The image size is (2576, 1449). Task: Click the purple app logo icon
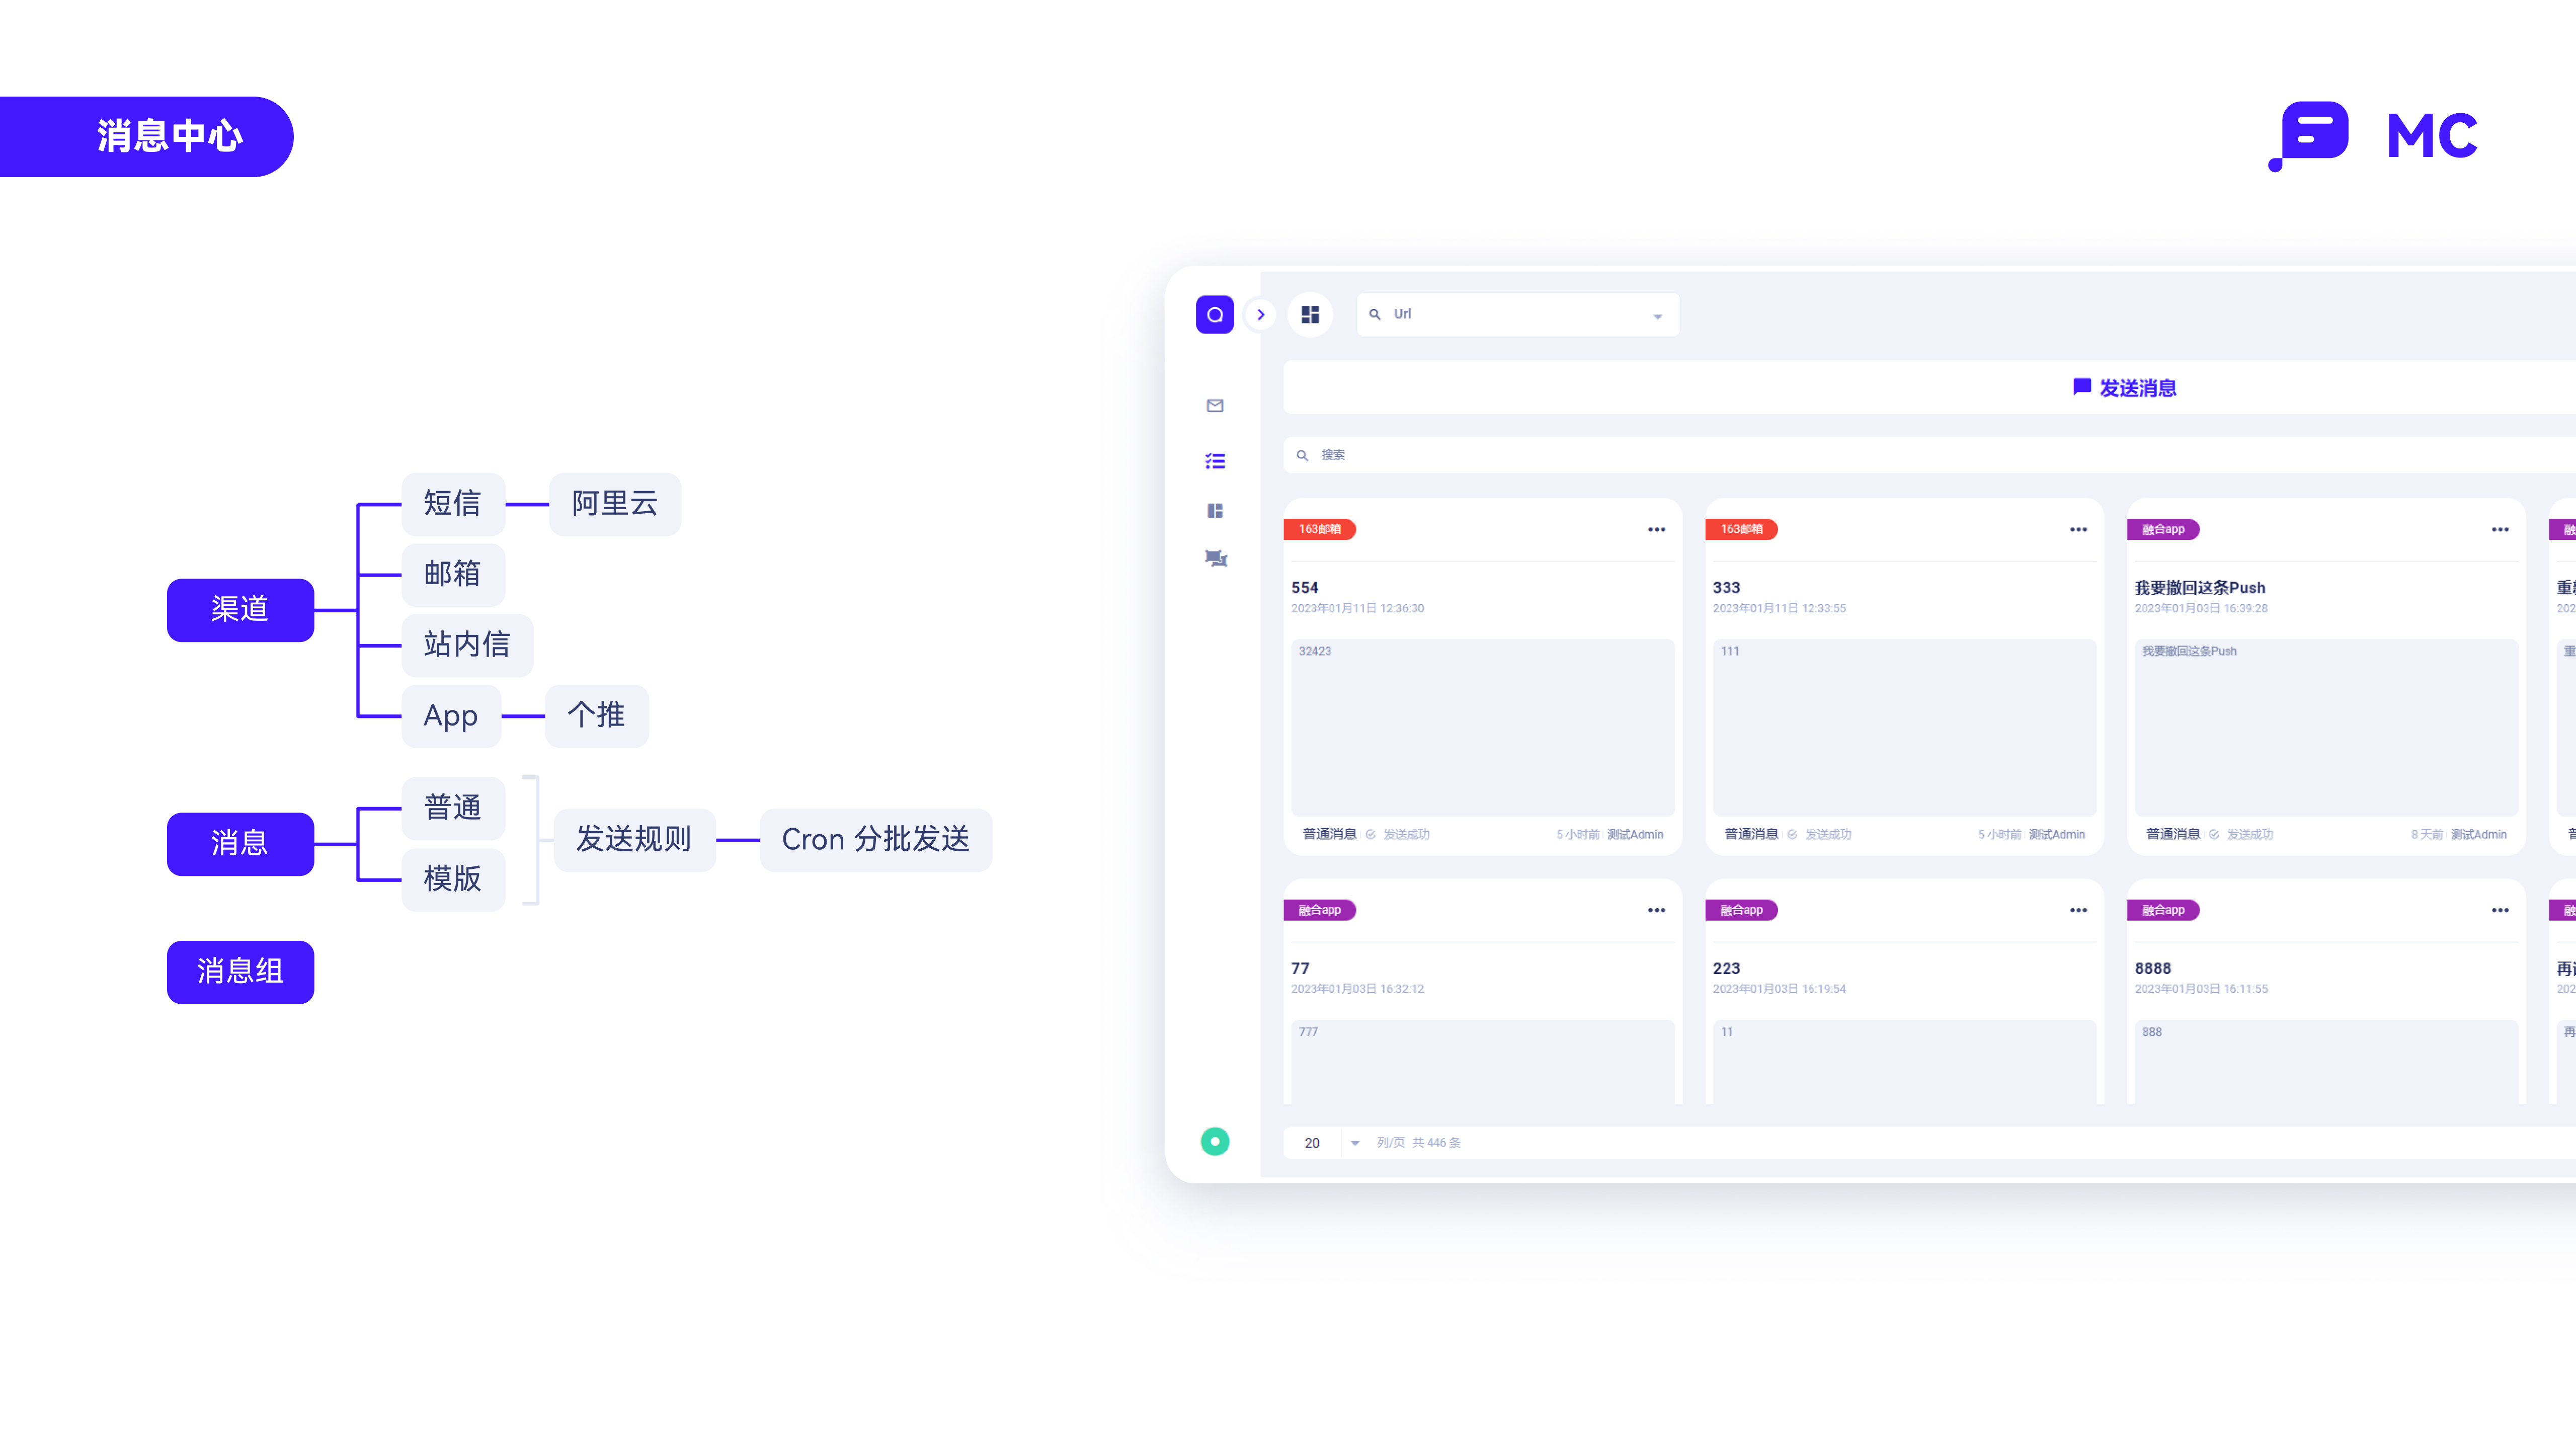(1214, 314)
